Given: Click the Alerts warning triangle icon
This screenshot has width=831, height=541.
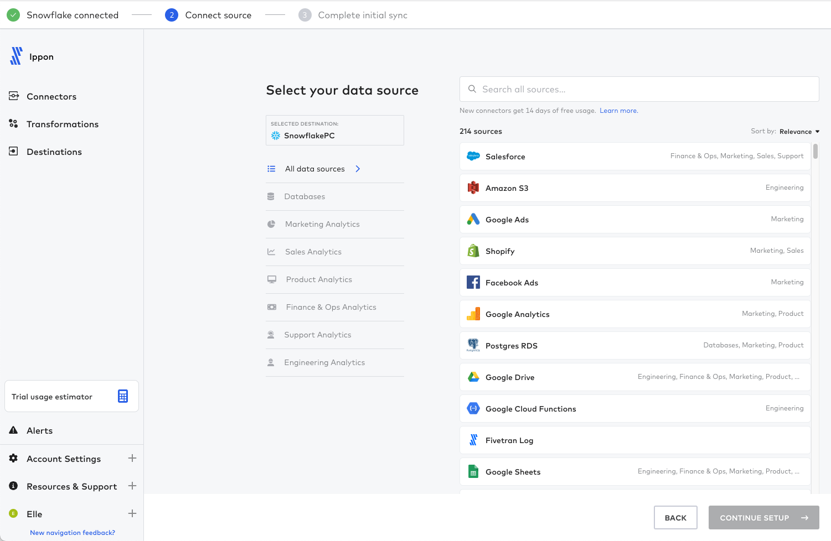Looking at the screenshot, I should (13, 430).
